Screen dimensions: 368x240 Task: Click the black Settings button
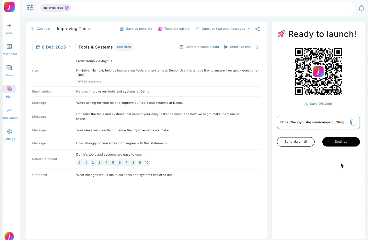(x=341, y=142)
